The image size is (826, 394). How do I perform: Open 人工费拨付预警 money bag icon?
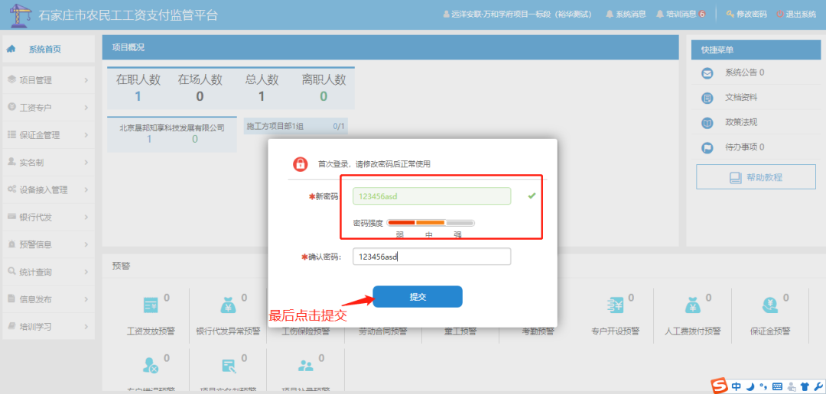692,305
